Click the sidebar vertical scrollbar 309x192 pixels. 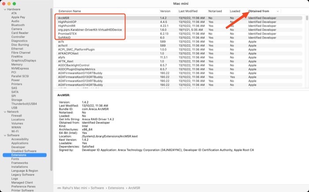click(x=51, y=90)
